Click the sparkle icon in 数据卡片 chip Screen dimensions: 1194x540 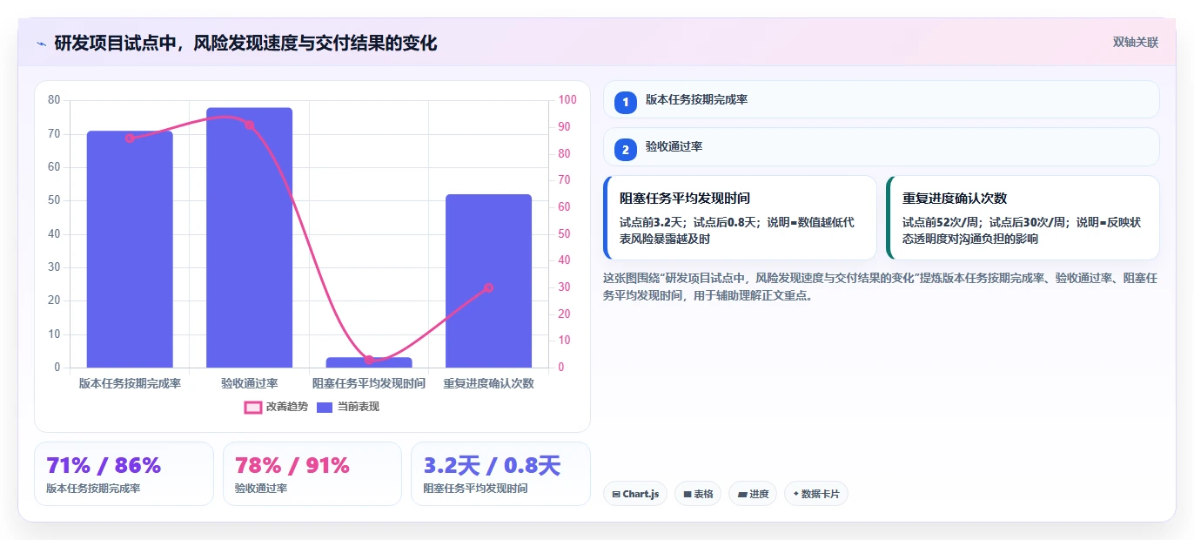pyautogui.click(x=795, y=494)
